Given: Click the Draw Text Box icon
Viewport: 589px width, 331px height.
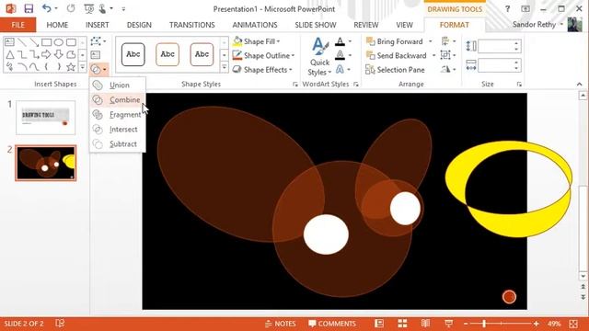Looking at the screenshot, I should [x=96, y=55].
